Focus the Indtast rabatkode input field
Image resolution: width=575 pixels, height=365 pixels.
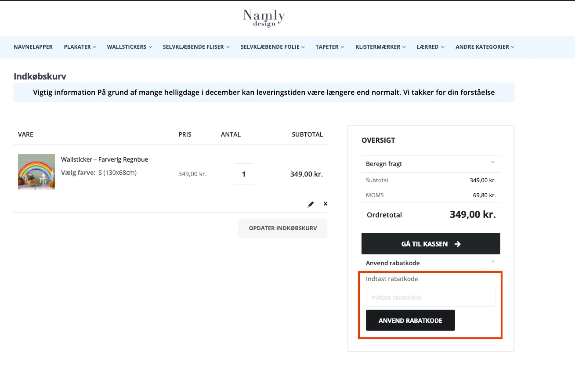[430, 297]
